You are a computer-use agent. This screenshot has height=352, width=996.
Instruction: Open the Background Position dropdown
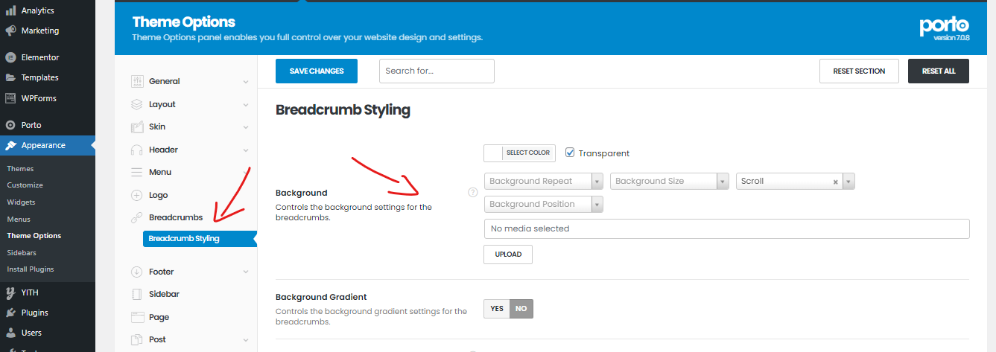click(543, 204)
